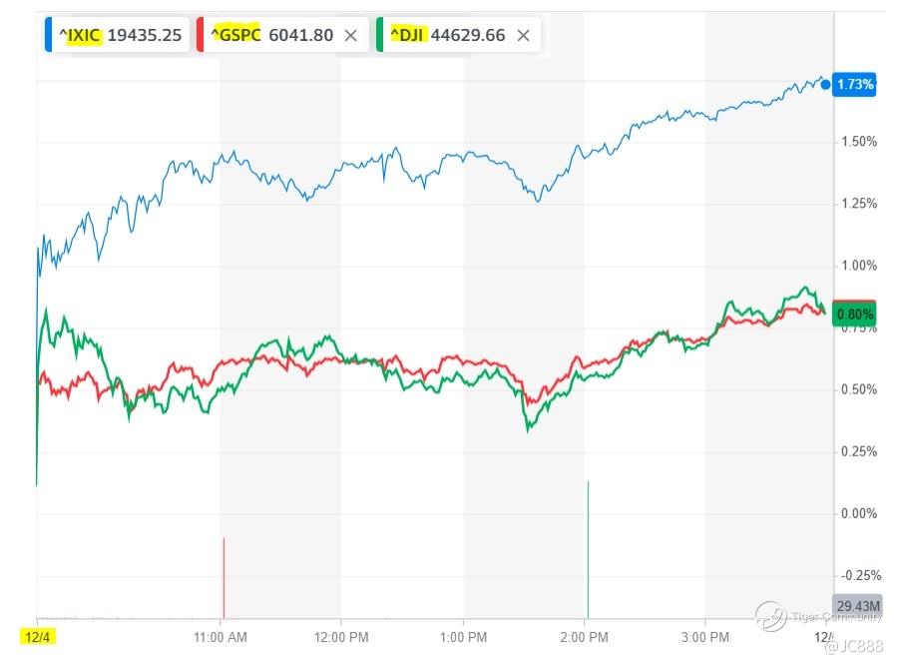
Task: Click the 1.50% y-axis label
Action: 857,142
